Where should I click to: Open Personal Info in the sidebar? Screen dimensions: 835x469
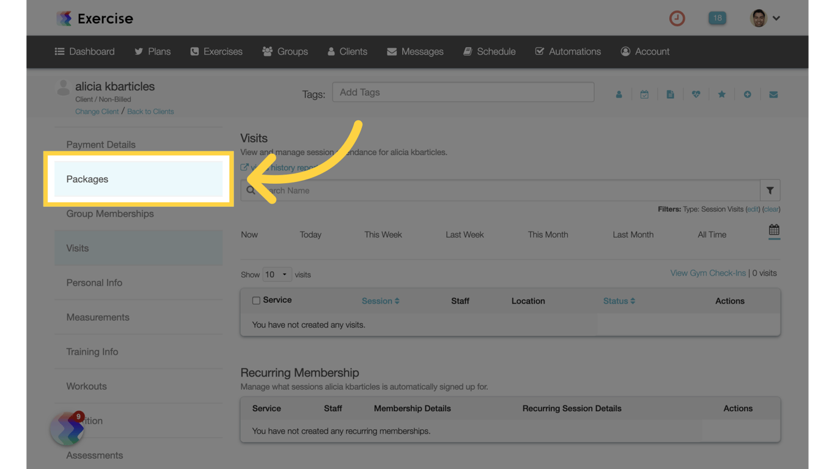pyautogui.click(x=138, y=283)
